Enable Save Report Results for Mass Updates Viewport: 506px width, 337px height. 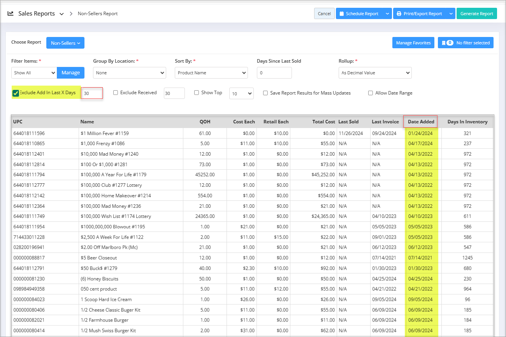point(265,93)
